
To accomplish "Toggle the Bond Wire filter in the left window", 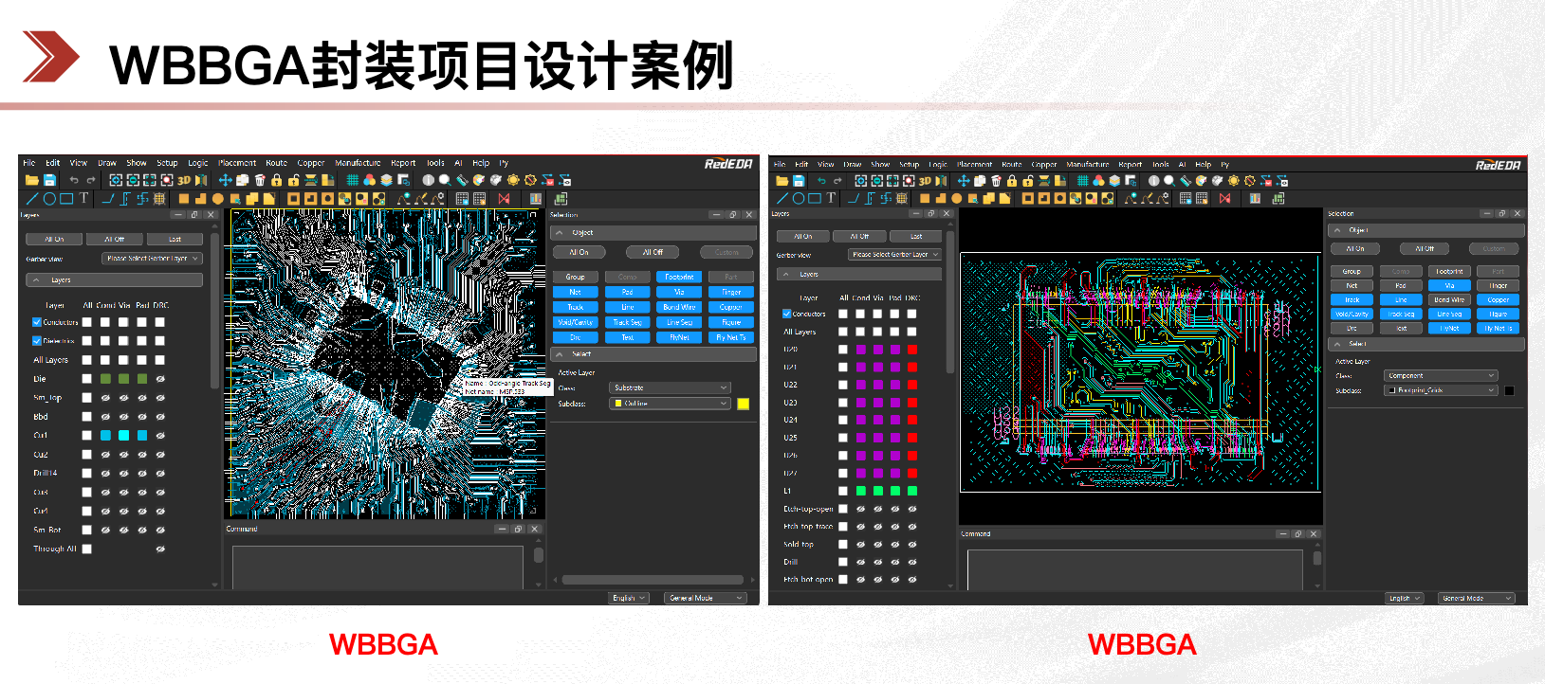I will coord(679,307).
